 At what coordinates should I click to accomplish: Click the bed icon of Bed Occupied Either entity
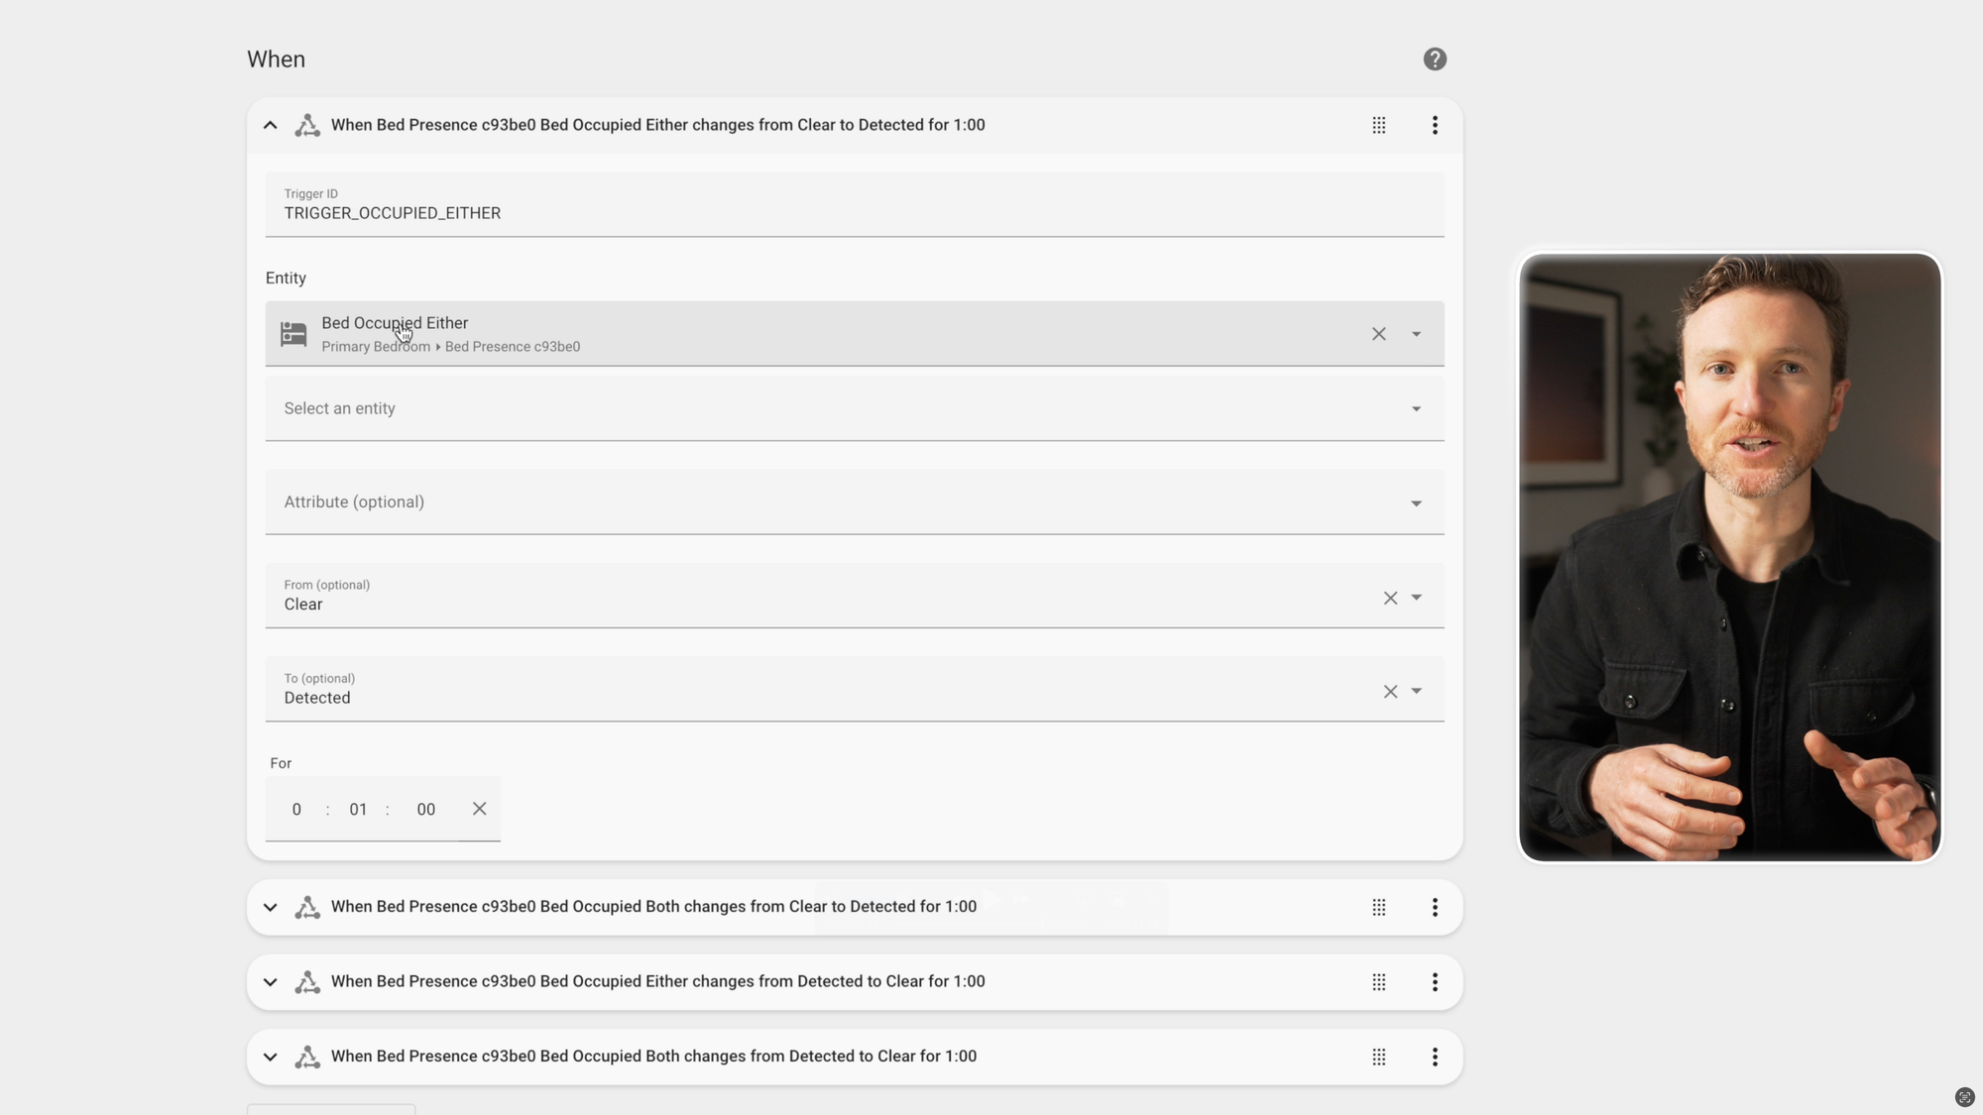(x=293, y=334)
